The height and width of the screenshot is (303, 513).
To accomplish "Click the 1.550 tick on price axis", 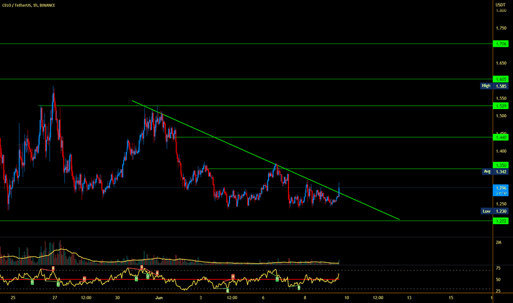I will (x=501, y=98).
